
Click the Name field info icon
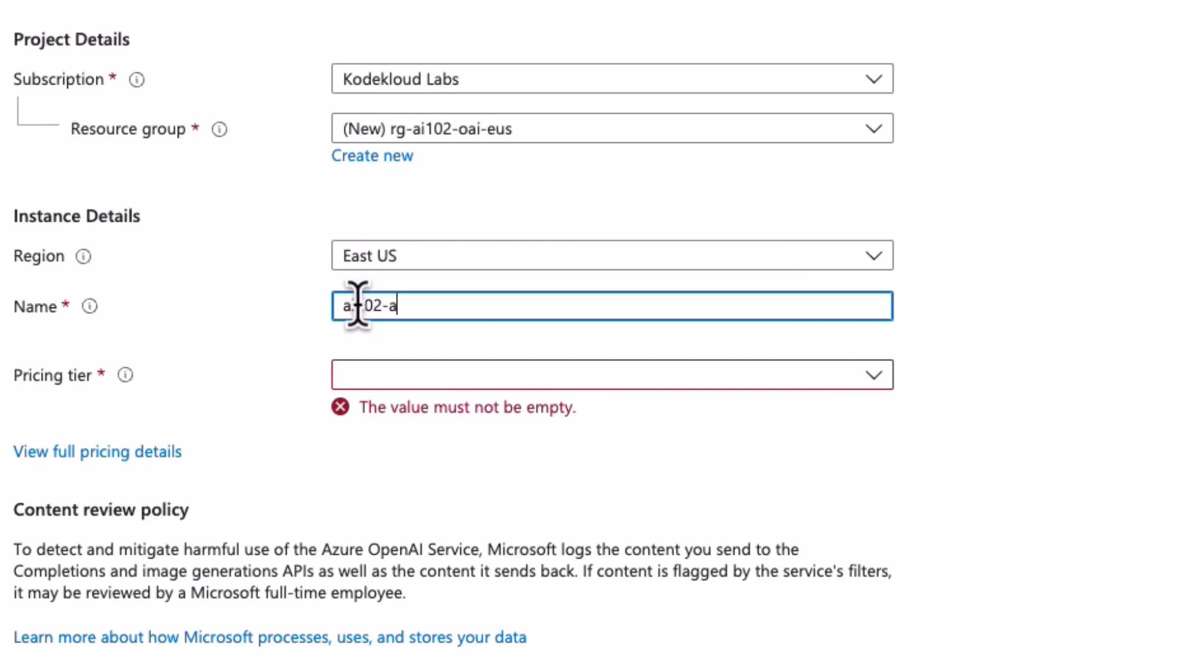(x=89, y=306)
